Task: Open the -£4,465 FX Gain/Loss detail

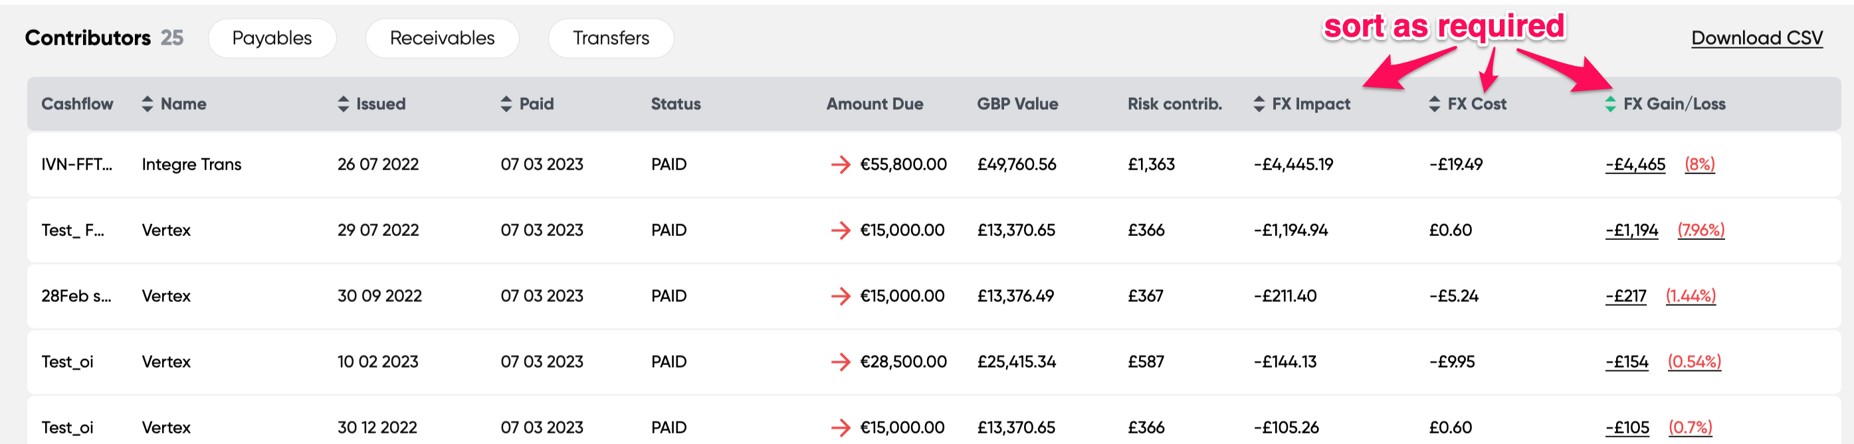Action: [1635, 164]
